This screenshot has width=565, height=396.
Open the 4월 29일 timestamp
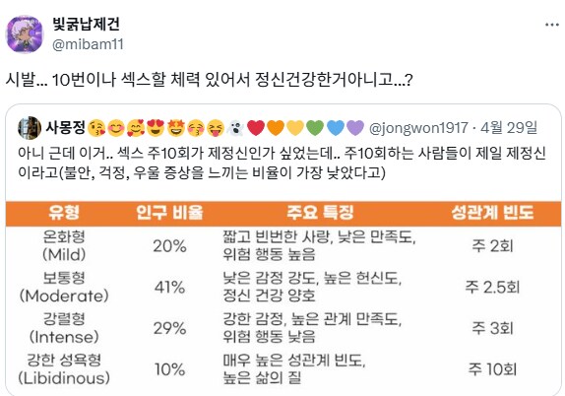pyautogui.click(x=509, y=128)
